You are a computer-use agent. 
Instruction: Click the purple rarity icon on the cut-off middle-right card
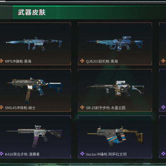(164, 107)
